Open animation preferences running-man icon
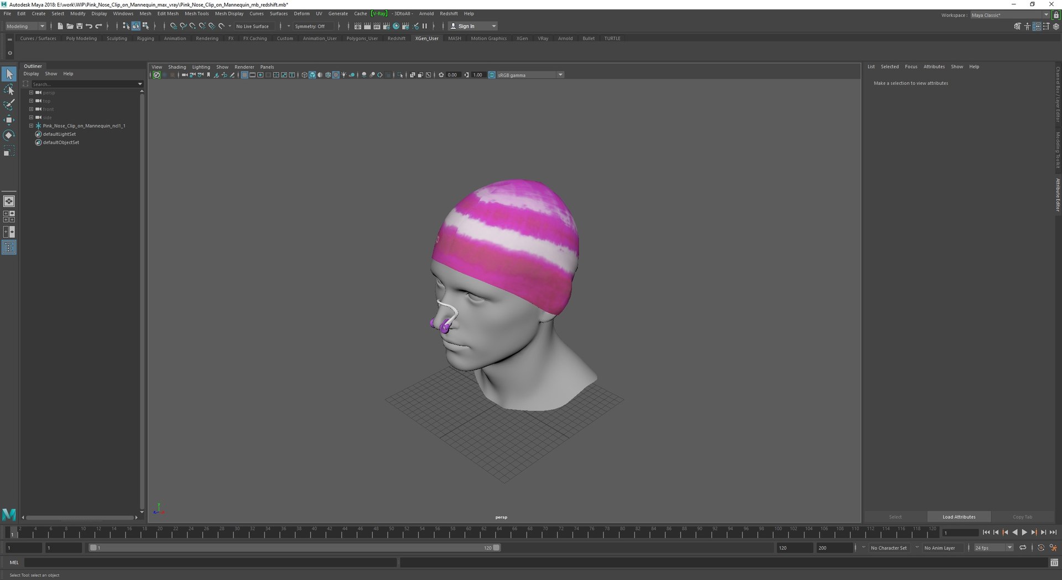 point(1053,548)
